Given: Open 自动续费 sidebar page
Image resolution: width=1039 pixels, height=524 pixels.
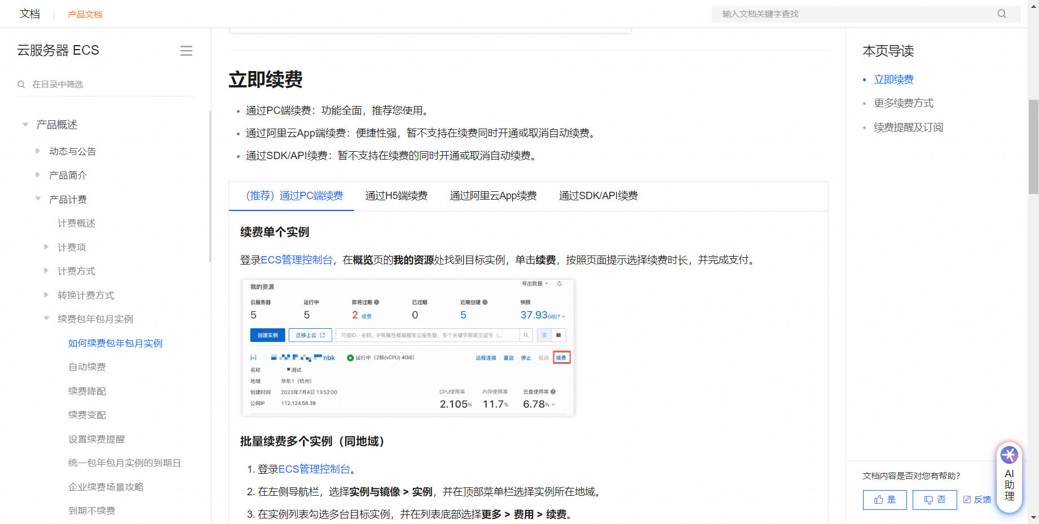Looking at the screenshot, I should click(x=87, y=367).
